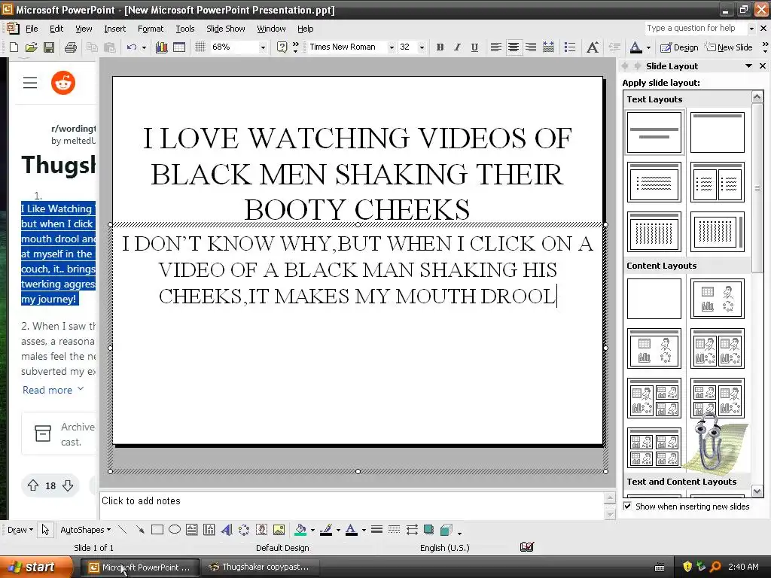Viewport: 771px width, 578px height.
Task: Switch to Thugshaker copypast taskbar window
Action: (x=260, y=567)
